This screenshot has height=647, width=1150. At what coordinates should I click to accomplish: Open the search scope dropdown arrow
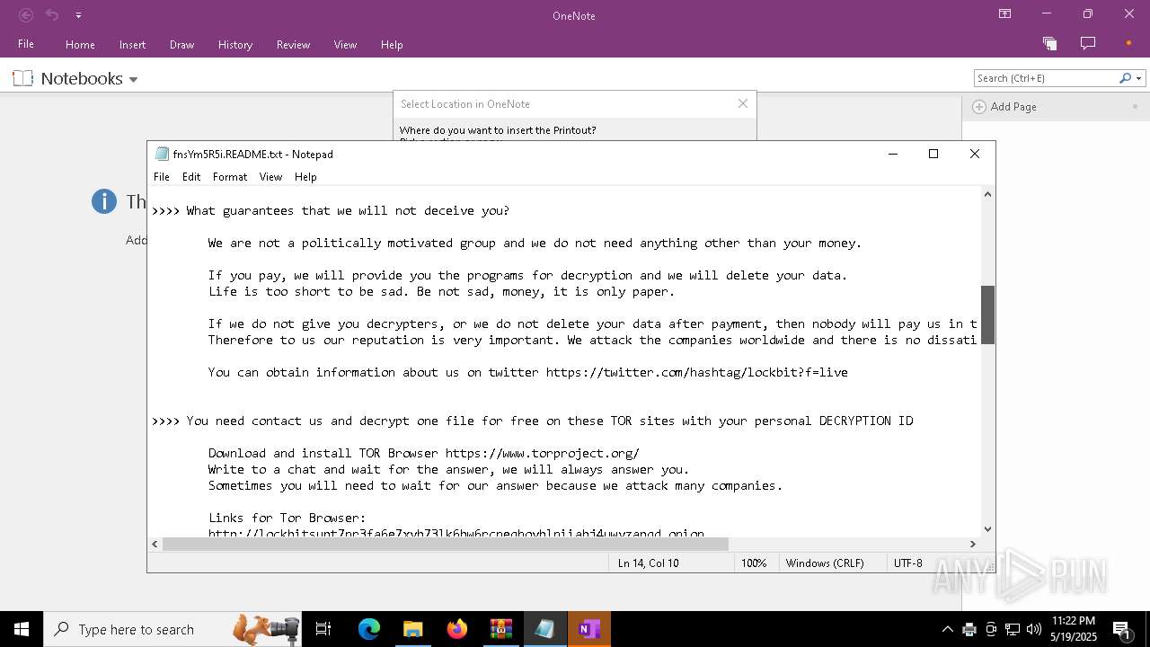1139,78
